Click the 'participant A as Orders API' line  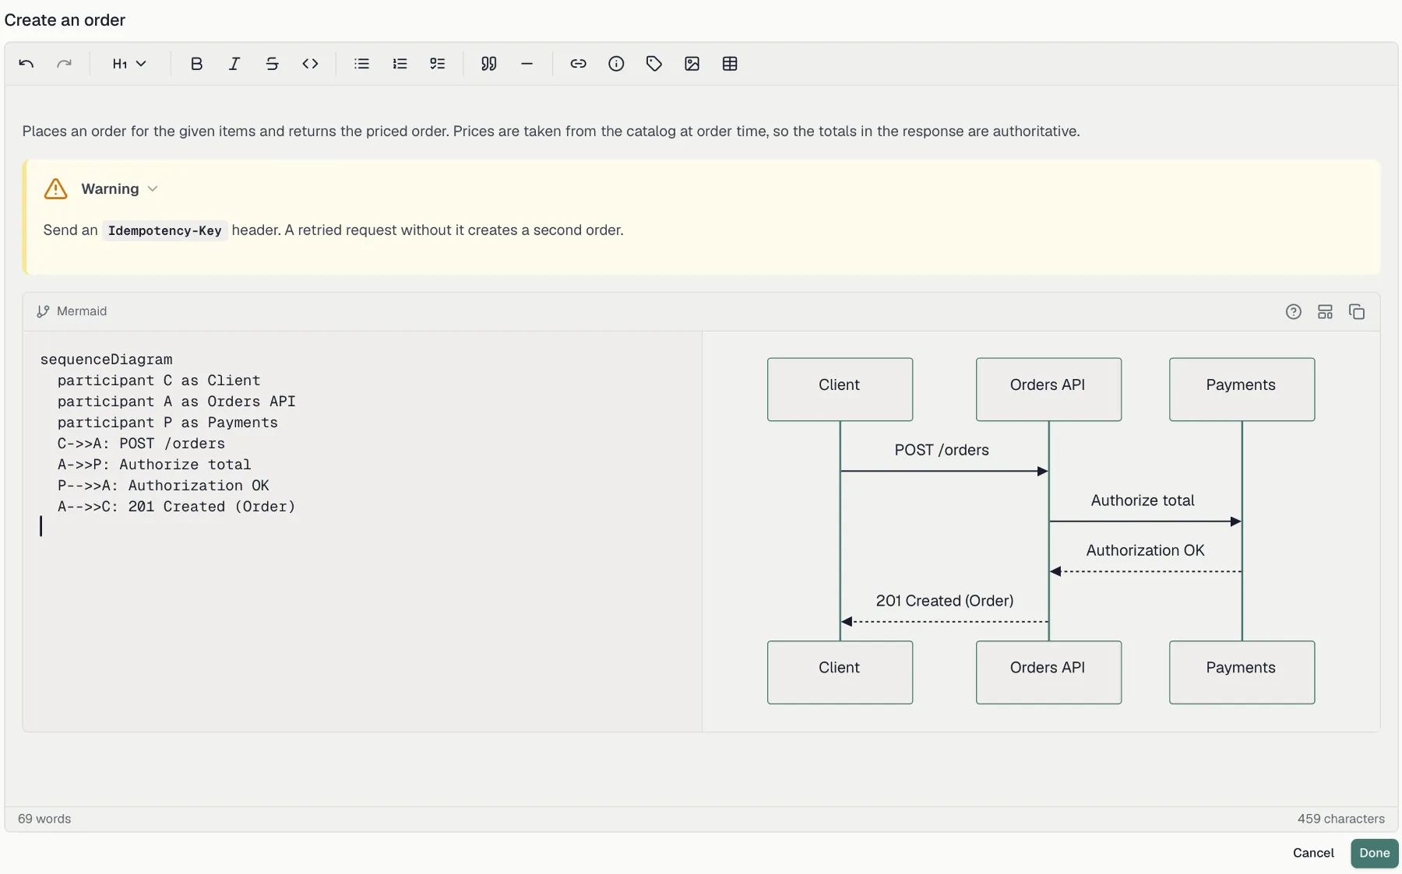point(177,402)
